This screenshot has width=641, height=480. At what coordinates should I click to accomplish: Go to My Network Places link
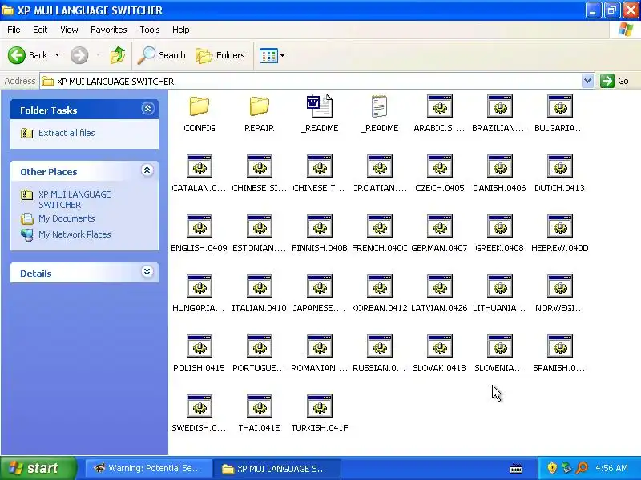point(75,234)
